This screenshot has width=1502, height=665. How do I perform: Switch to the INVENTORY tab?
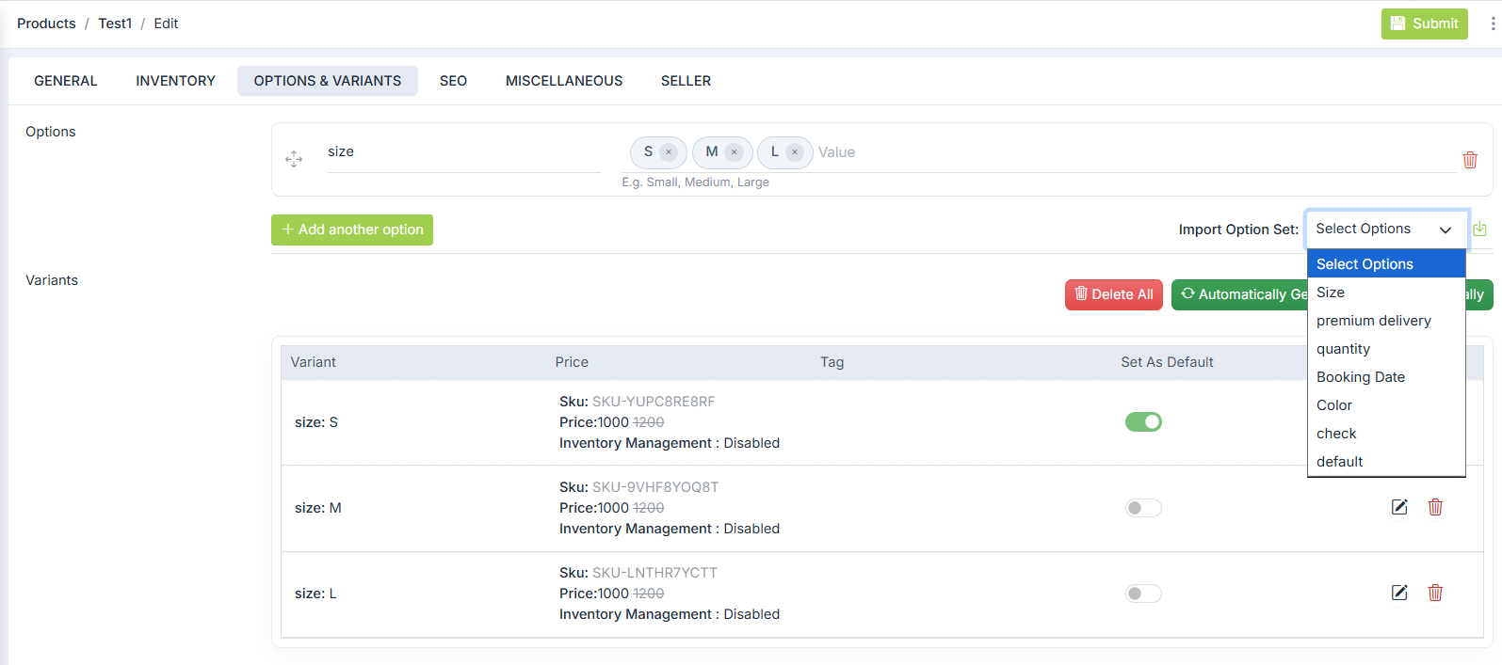click(x=175, y=81)
